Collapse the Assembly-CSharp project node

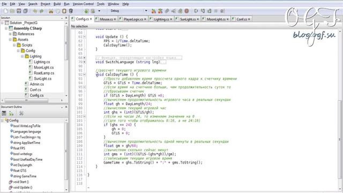pyautogui.click(x=6, y=28)
